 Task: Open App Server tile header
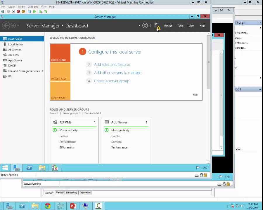click(126, 122)
